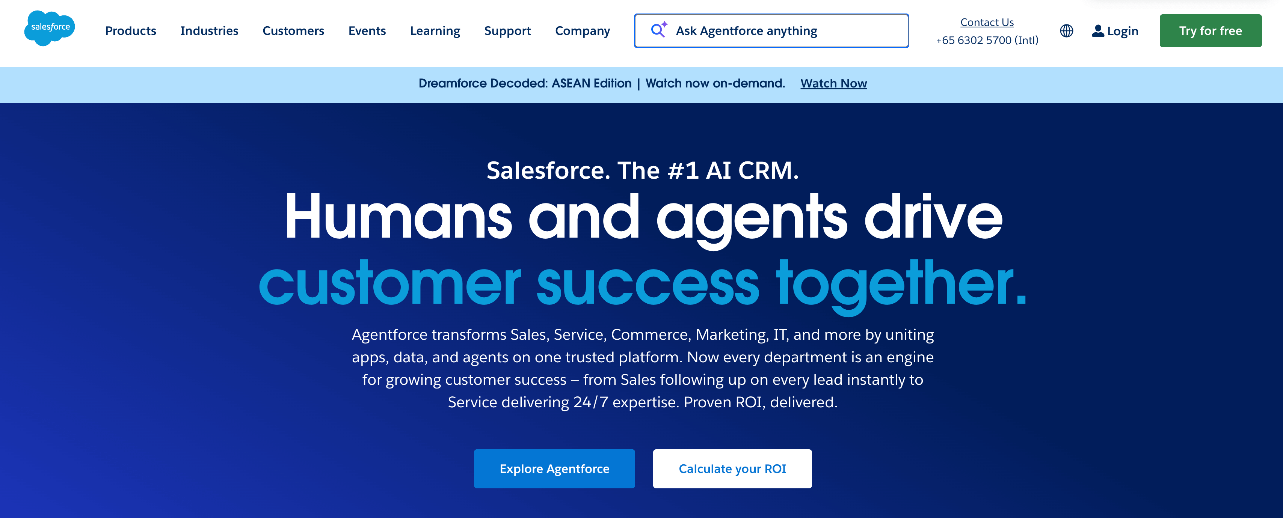Image resolution: width=1283 pixels, height=518 pixels.
Task: Open the Customers dropdown
Action: click(293, 31)
